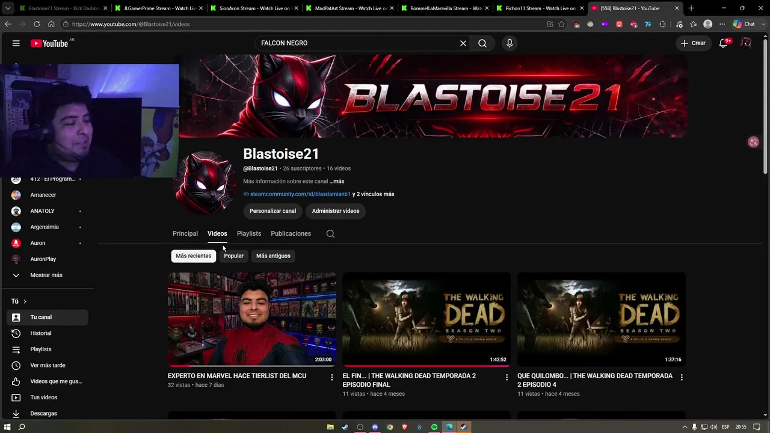Open the browser home page button
This screenshot has height=433, width=770.
coord(51,24)
